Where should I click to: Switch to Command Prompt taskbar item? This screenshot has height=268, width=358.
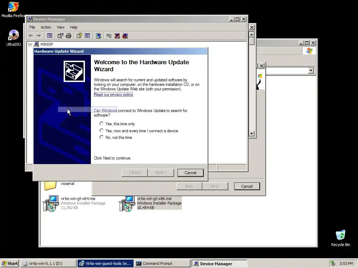[162, 263]
